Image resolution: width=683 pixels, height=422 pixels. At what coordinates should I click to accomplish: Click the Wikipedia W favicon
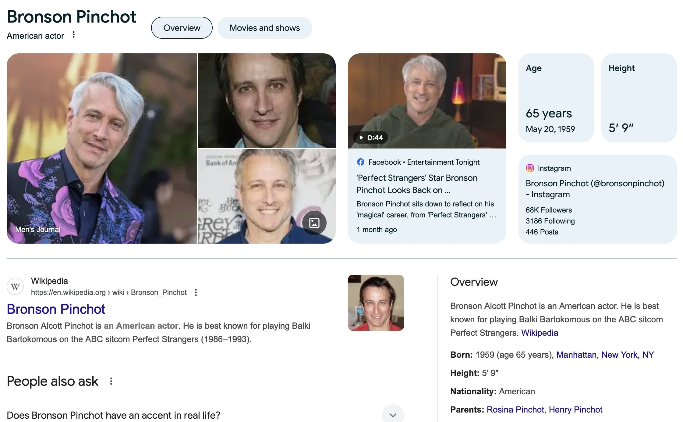pos(15,286)
